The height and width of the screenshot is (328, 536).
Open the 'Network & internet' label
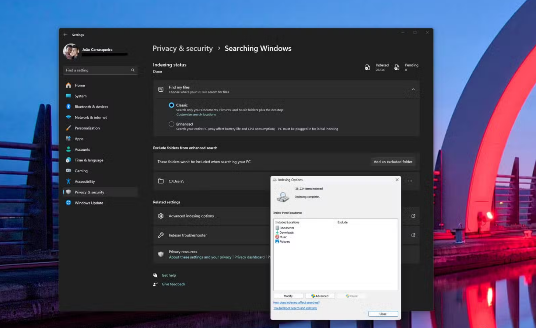pos(91,117)
